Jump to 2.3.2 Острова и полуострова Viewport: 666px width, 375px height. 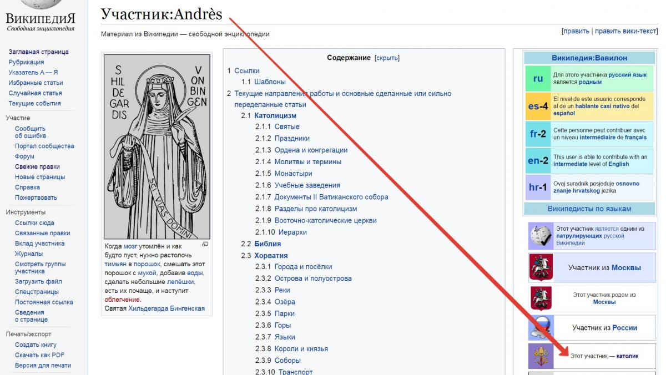(x=313, y=278)
